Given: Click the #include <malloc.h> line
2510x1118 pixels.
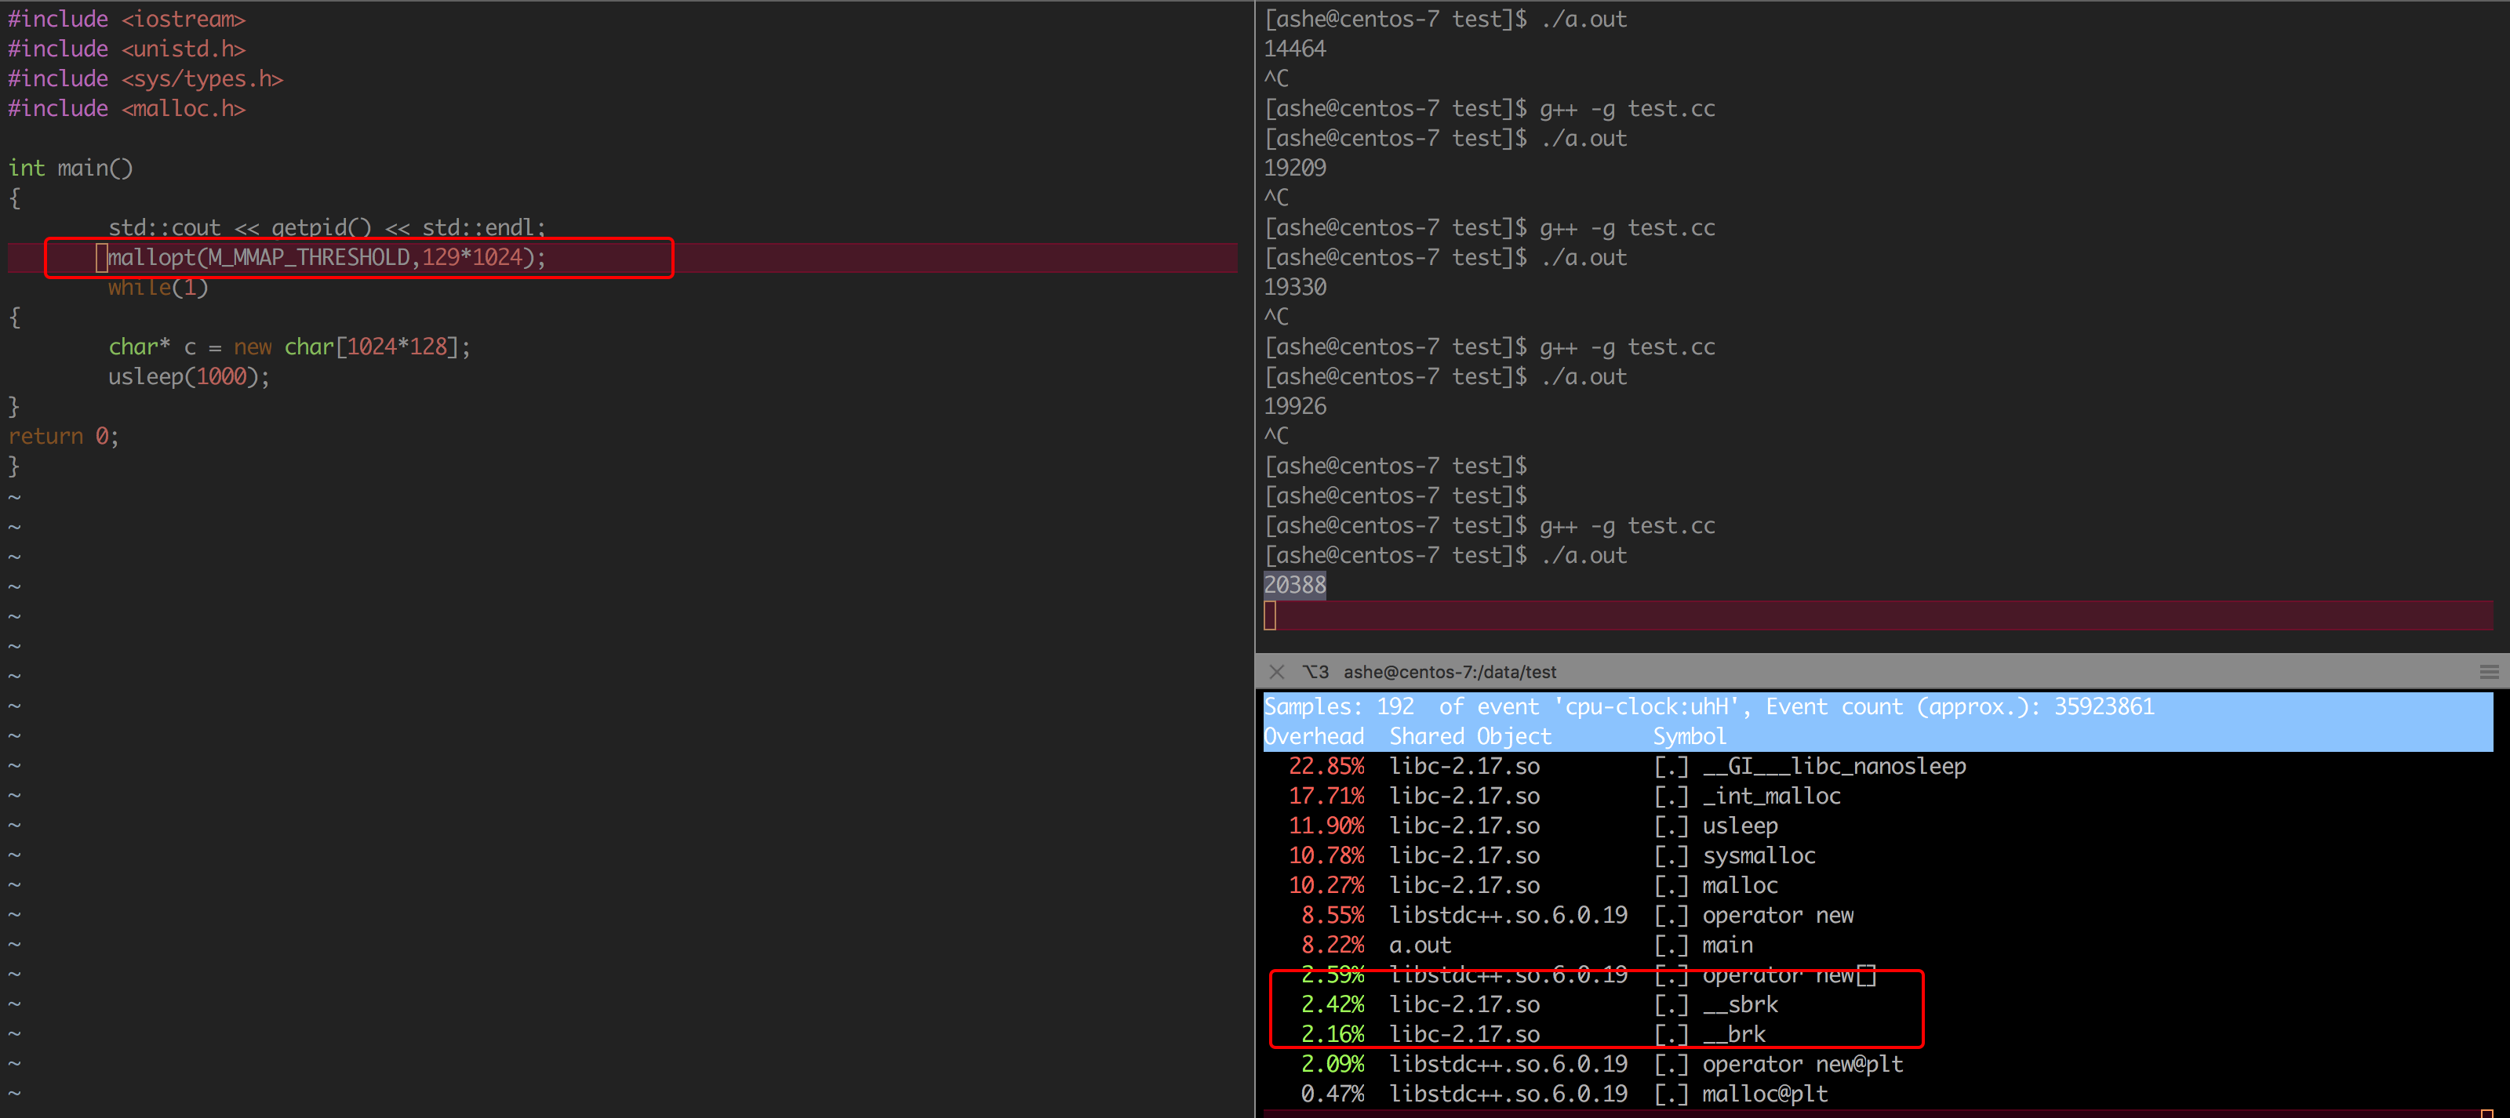Looking at the screenshot, I should coord(126,109).
